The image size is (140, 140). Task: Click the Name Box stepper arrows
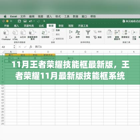coord(14,47)
